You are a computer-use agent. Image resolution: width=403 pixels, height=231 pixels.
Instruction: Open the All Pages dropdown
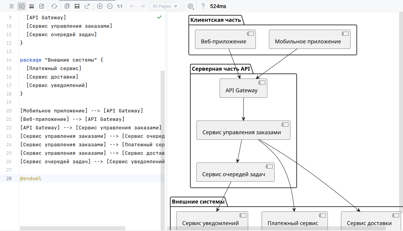[165, 6]
